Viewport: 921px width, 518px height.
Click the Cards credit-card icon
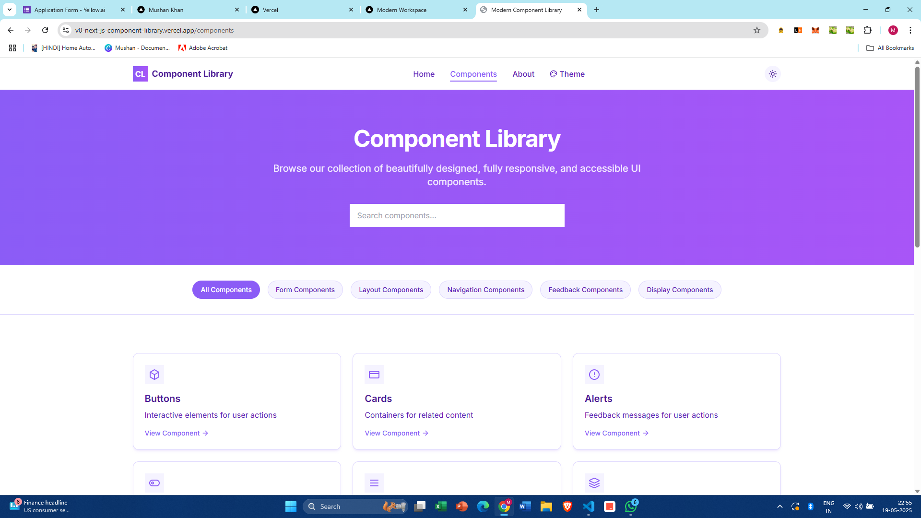pos(374,375)
